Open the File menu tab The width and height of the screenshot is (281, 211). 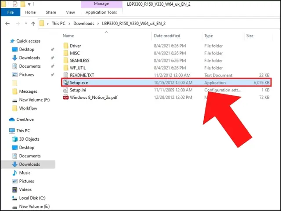tap(10, 12)
